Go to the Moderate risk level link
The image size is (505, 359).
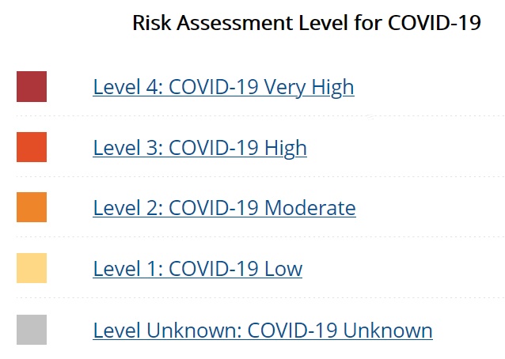point(224,208)
